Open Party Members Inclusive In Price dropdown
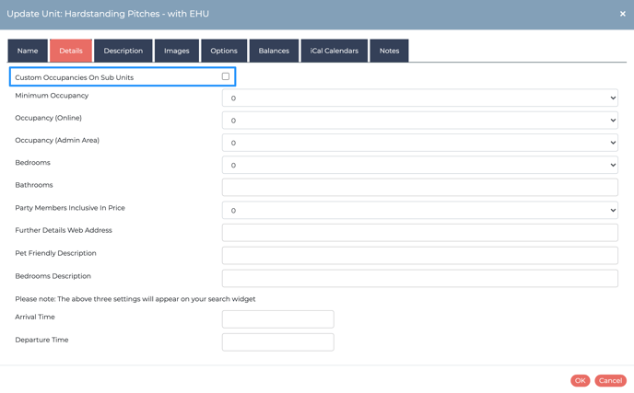Viewport: 634px width, 393px height. 419,210
